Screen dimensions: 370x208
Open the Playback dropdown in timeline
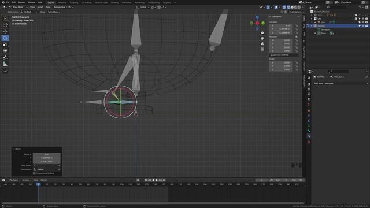coord(14,180)
